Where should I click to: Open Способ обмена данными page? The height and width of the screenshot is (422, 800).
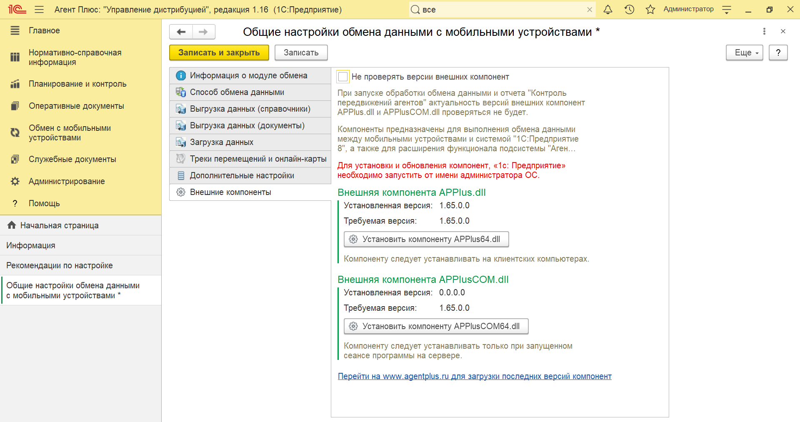(x=250, y=92)
